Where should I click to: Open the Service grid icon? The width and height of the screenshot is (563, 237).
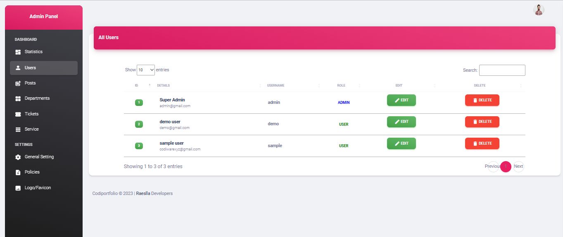18,129
